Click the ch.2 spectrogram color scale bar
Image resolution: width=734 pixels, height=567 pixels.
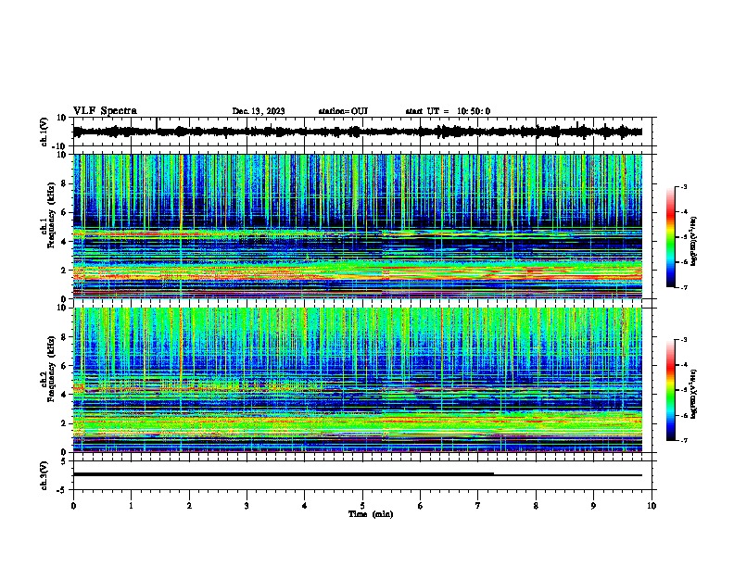671,390
